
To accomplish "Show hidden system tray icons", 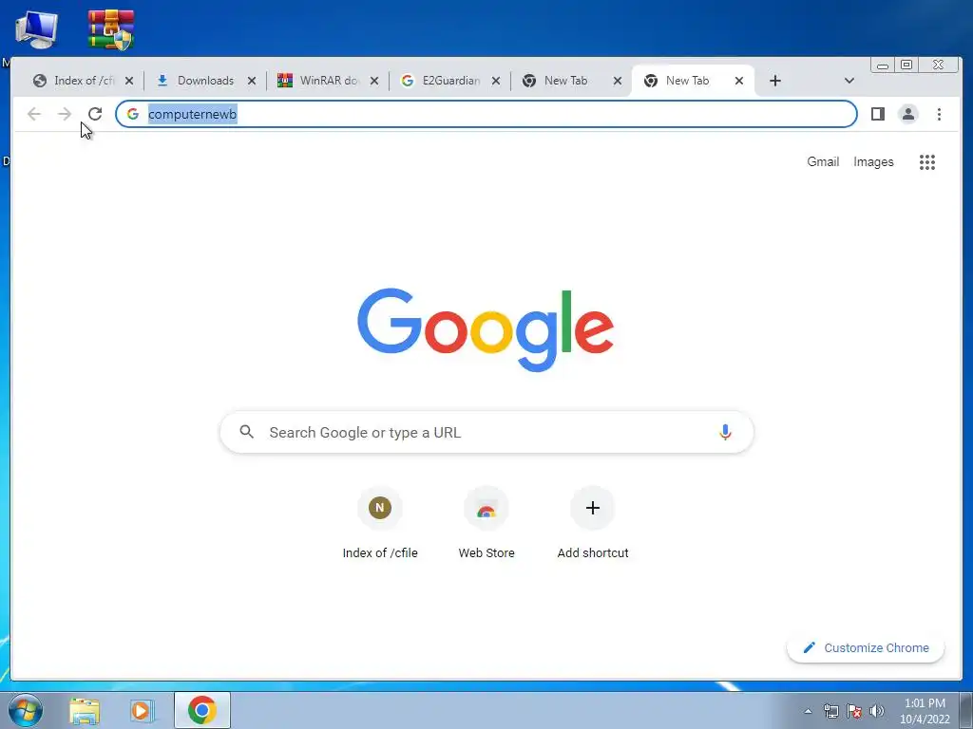I will (808, 711).
